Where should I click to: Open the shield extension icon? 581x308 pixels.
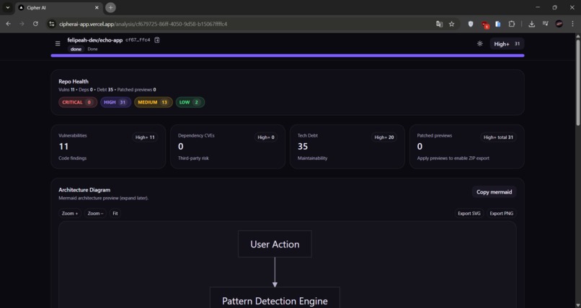471,24
